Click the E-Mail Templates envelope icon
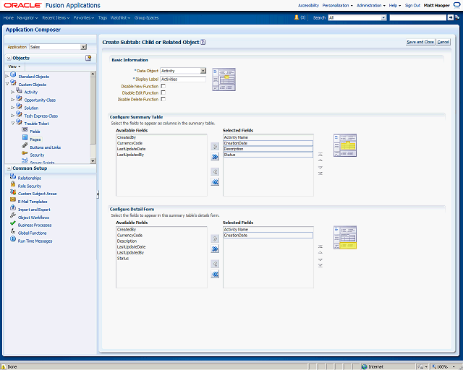463x370 pixels. (x=13, y=199)
